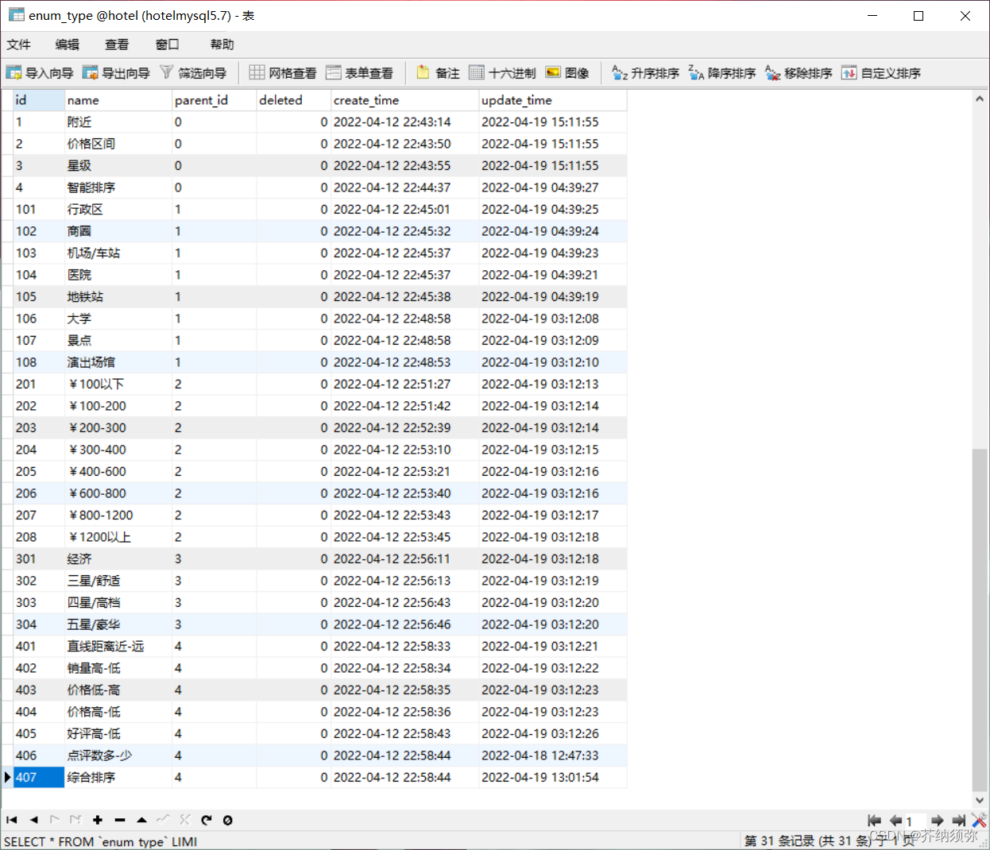Refresh the table data
990x850 pixels.
207,820
